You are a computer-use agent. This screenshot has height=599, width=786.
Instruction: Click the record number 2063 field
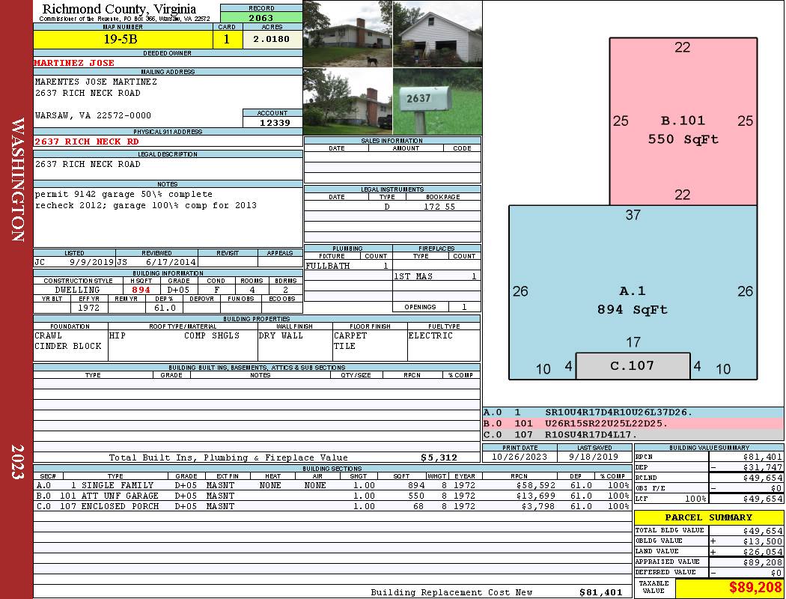tap(261, 18)
